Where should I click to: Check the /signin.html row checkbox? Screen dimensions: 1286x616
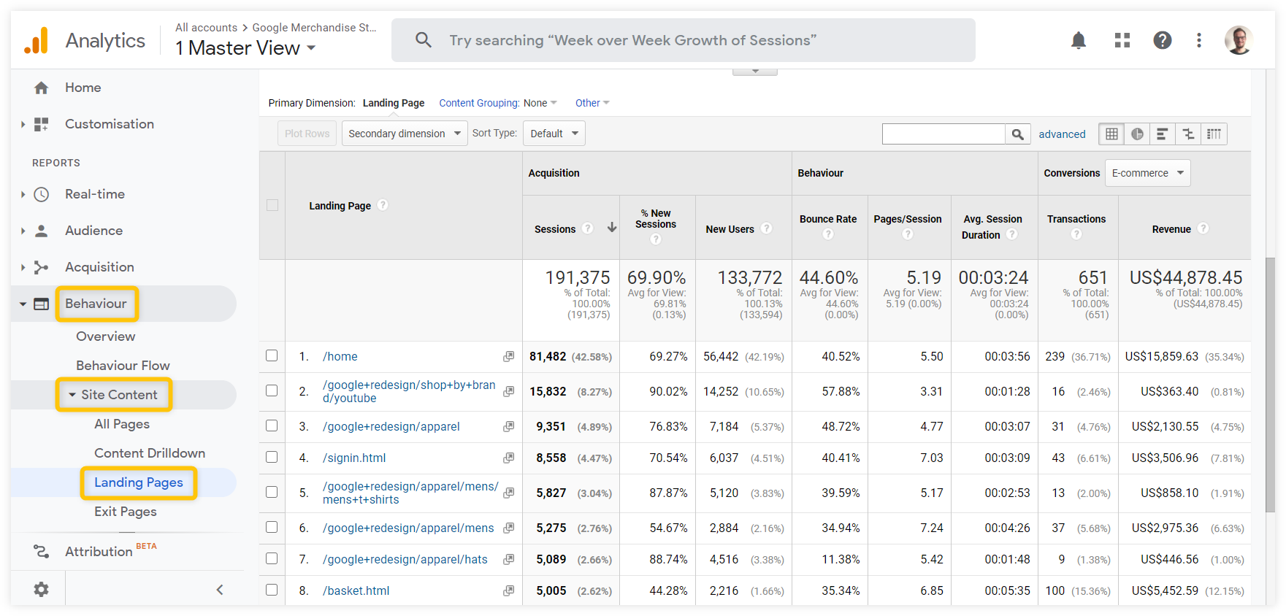(x=272, y=458)
